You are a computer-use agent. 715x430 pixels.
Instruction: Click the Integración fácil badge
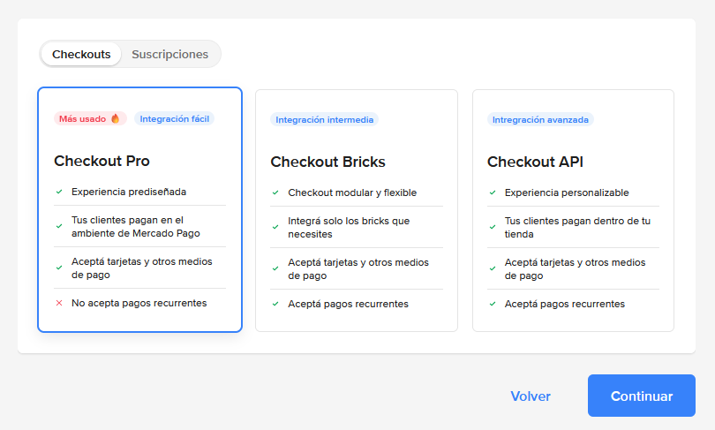[x=174, y=118]
